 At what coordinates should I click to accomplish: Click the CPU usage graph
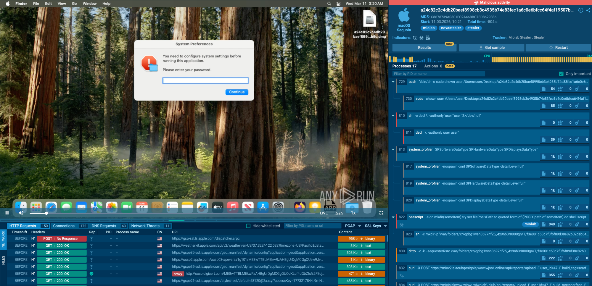click(x=440, y=58)
